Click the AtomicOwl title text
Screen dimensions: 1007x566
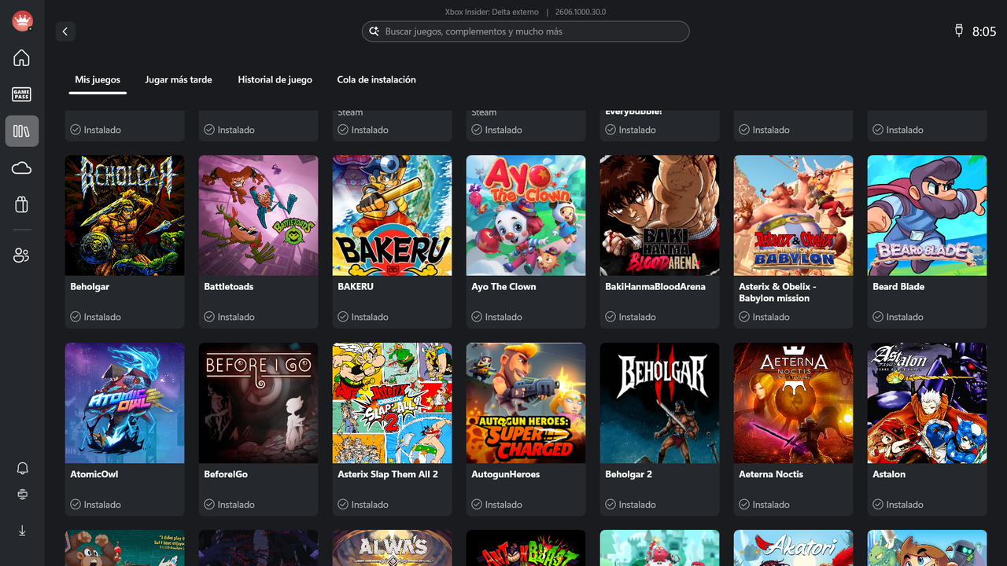[94, 475]
